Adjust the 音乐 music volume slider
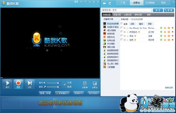Viewport: 176px width, 113px height. pyautogui.click(x=54, y=83)
